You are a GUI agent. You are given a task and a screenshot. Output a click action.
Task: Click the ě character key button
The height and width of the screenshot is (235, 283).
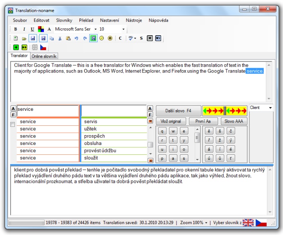[209, 131]
